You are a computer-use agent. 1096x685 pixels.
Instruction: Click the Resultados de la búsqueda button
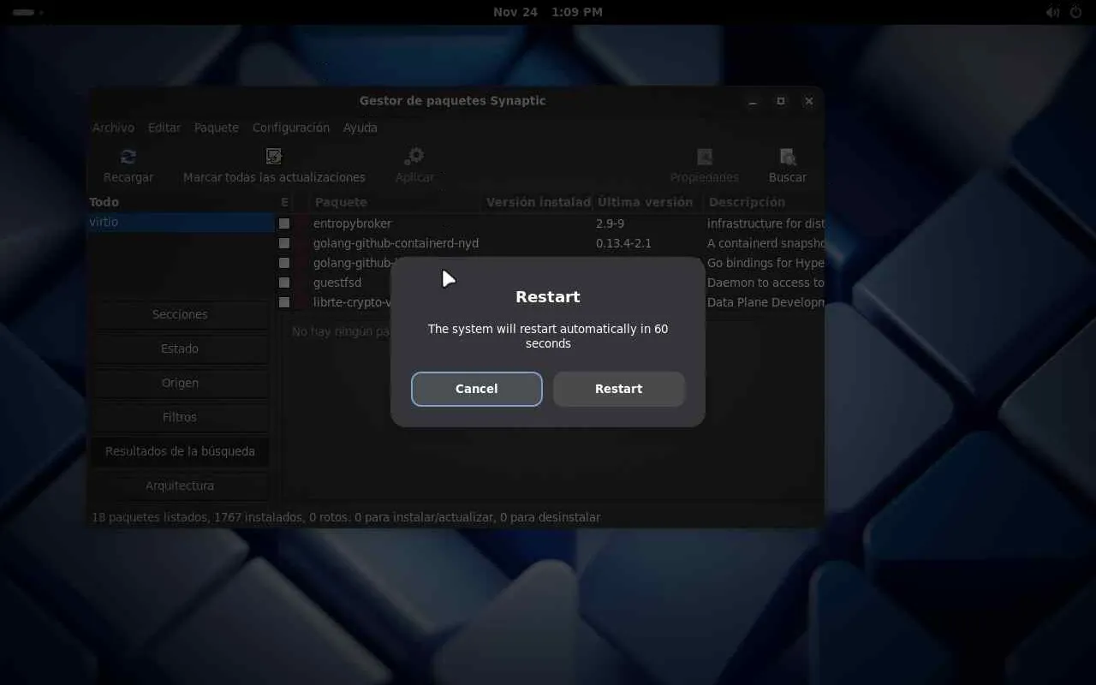(180, 451)
